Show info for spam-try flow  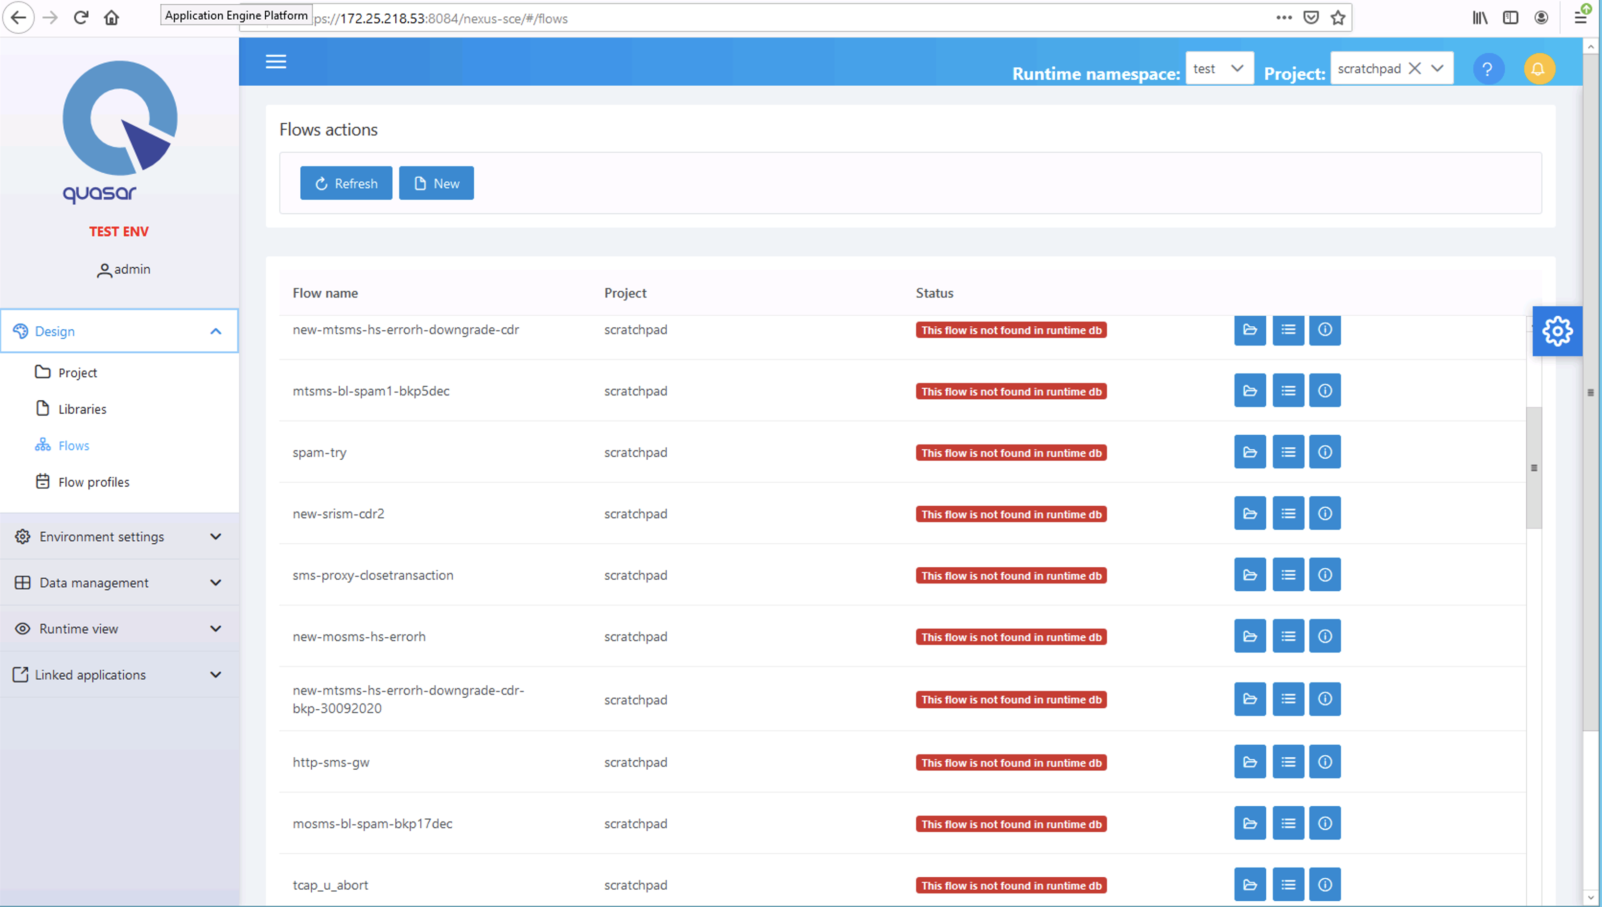(1324, 452)
